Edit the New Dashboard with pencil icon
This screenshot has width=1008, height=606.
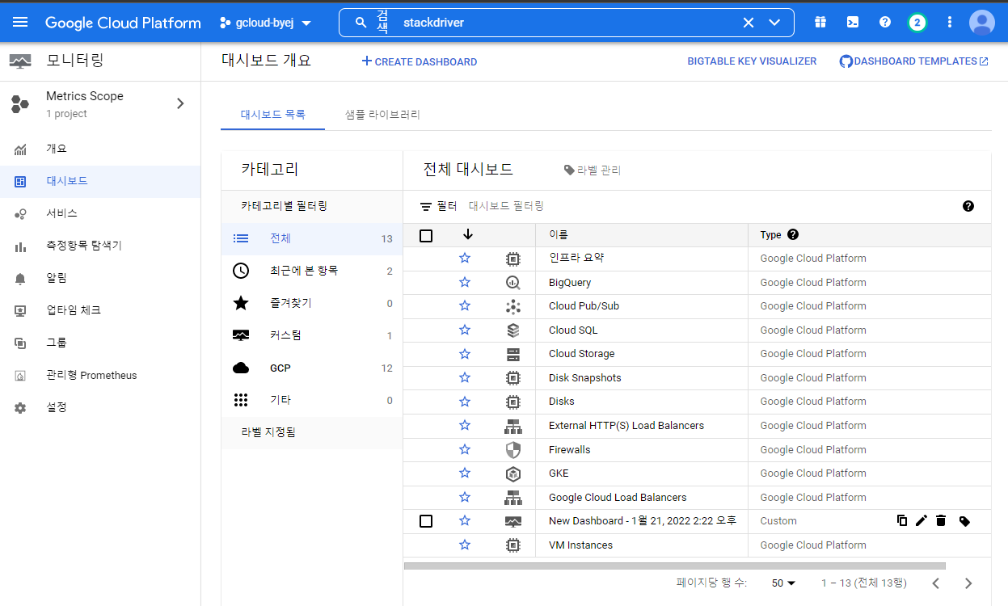click(x=921, y=521)
